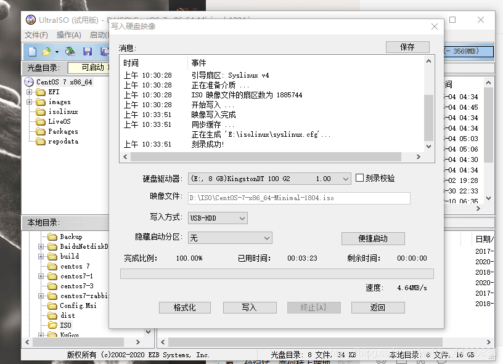Click the log line '引导扇区: Syslinux v4'
Image resolution: width=503 pixels, height=364 pixels.
click(x=231, y=75)
